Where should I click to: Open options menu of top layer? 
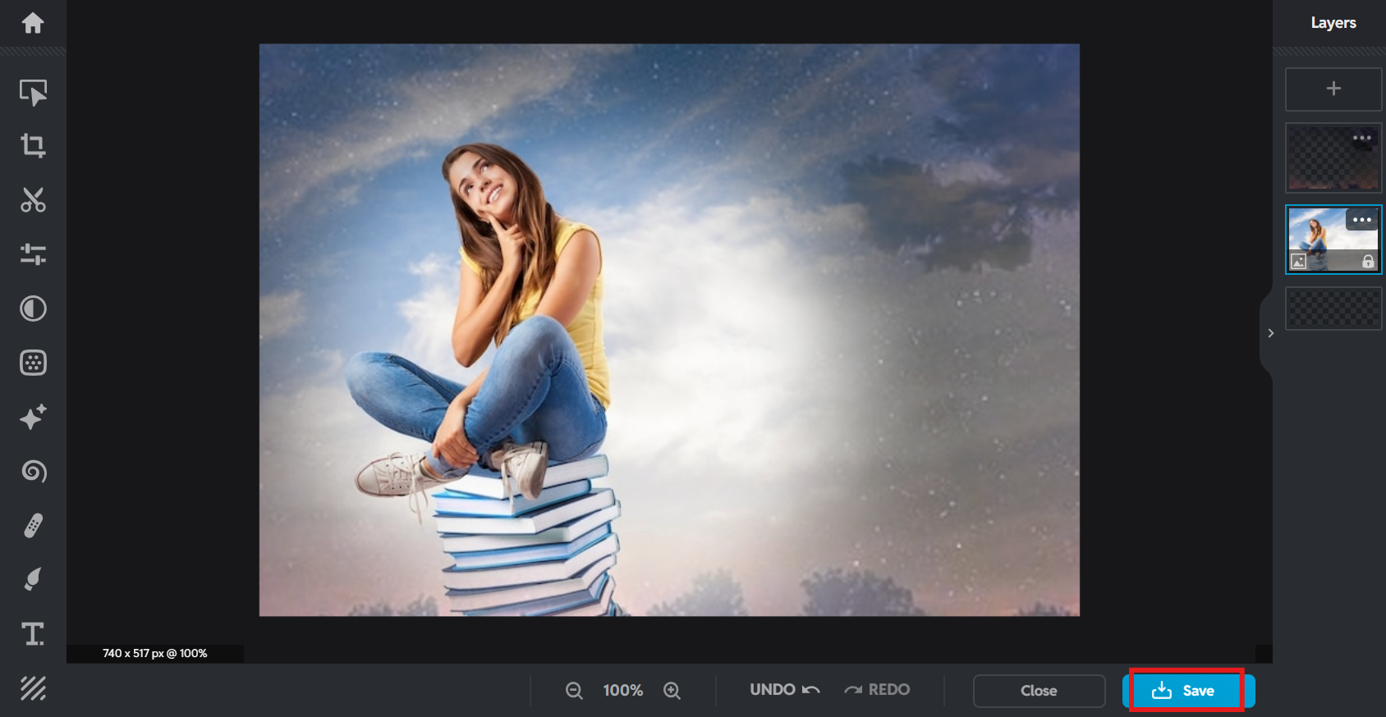pyautogui.click(x=1362, y=138)
